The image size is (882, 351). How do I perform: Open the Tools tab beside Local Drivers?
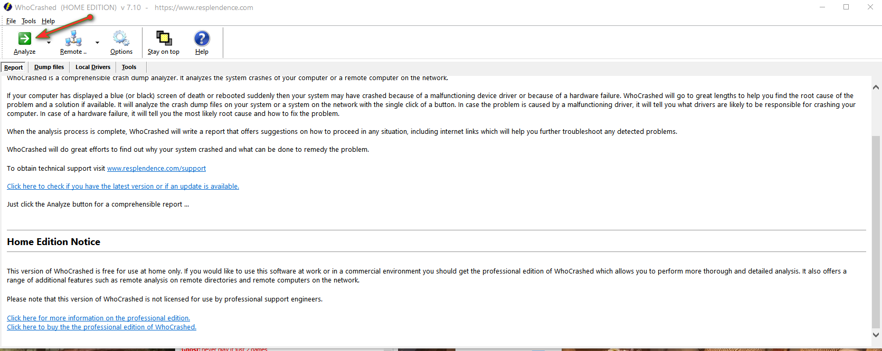pos(129,67)
